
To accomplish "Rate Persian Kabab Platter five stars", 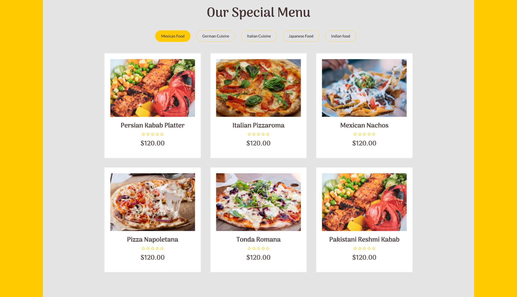I will click(162, 134).
